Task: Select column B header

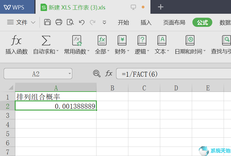Action: coord(112,87)
